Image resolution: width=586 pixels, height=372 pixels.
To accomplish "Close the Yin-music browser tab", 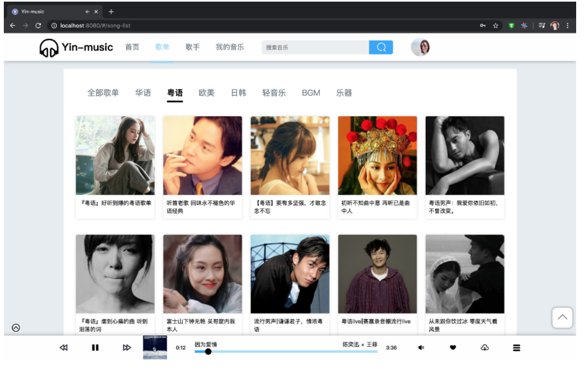I will click(x=96, y=11).
